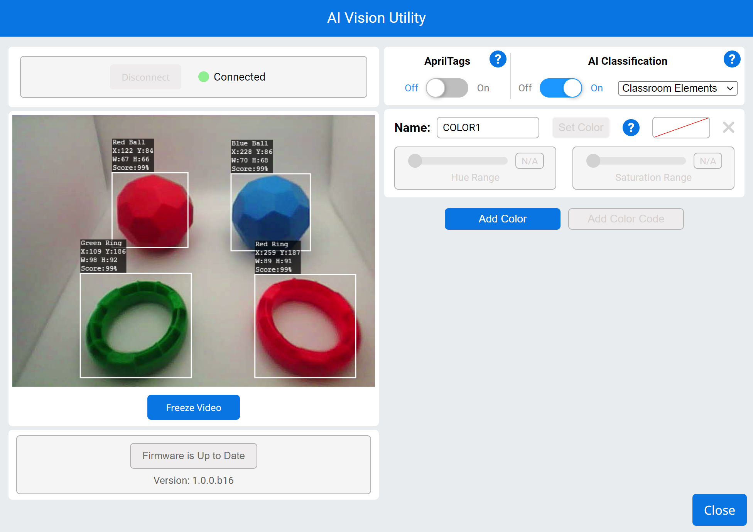Freeze the live video feed
Image resolution: width=753 pixels, height=532 pixels.
(x=193, y=407)
